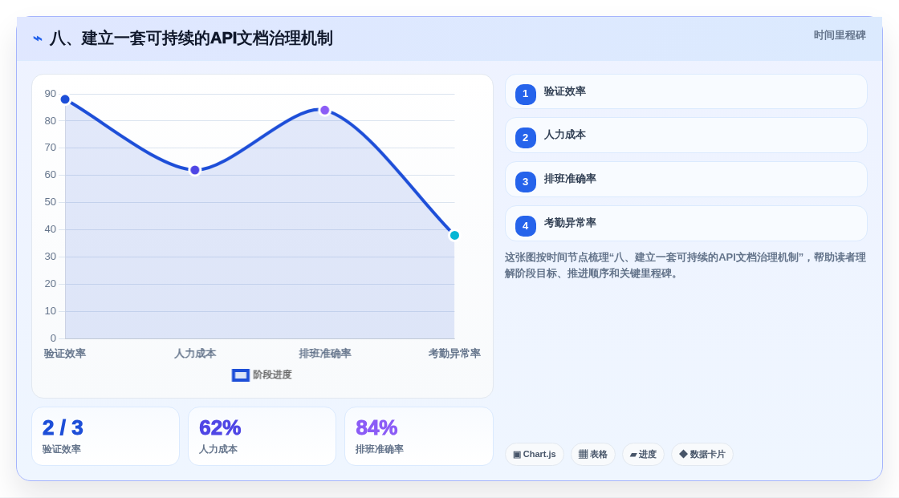Click the 表格 tag chip
Viewport: 899px width, 498px height.
click(593, 455)
